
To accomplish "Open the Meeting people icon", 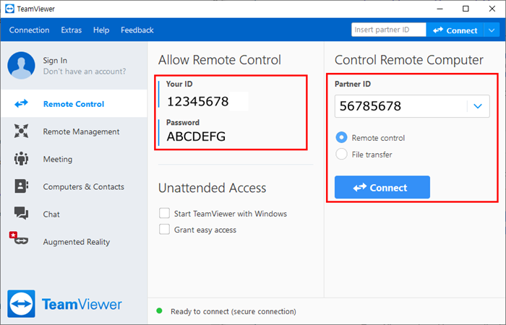I will pyautogui.click(x=21, y=159).
